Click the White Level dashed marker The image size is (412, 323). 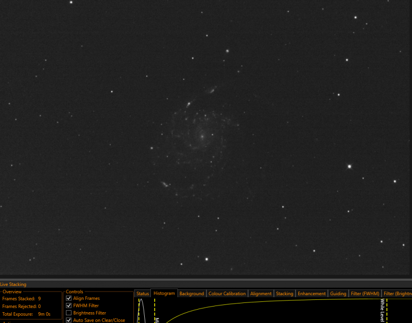387,311
